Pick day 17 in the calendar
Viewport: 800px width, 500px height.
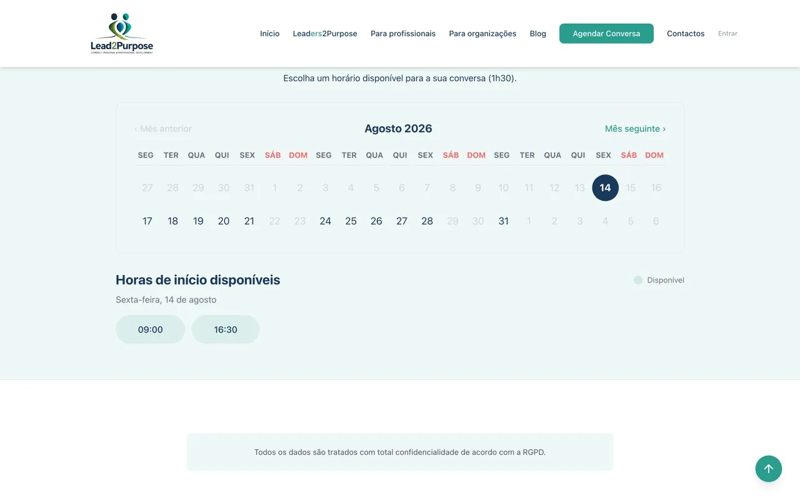pyautogui.click(x=147, y=221)
